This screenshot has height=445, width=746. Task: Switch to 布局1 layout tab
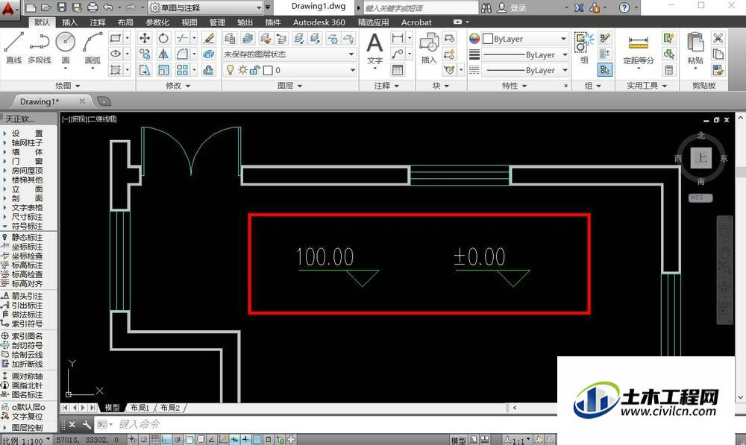pyautogui.click(x=140, y=408)
